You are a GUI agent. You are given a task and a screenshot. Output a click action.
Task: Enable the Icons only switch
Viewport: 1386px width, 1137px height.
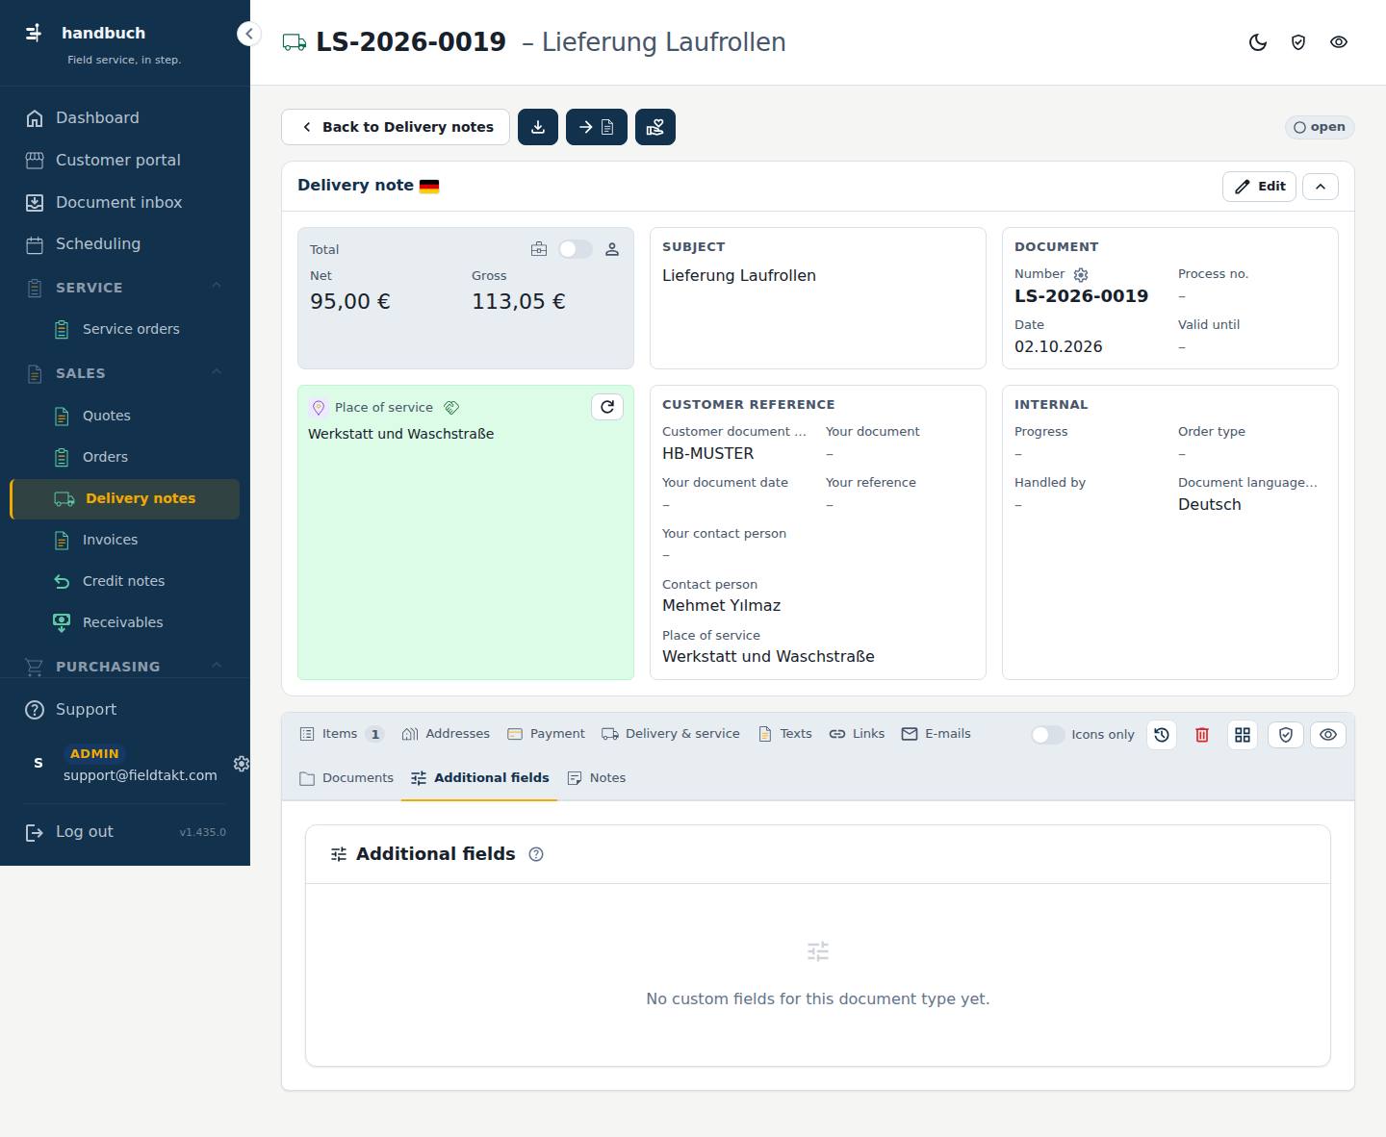(1047, 735)
